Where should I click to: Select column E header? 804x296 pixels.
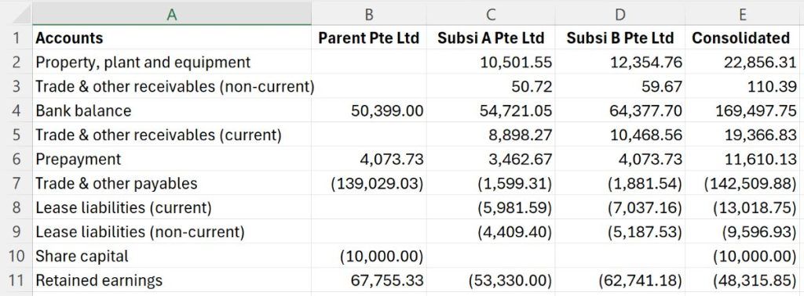pyautogui.click(x=743, y=14)
